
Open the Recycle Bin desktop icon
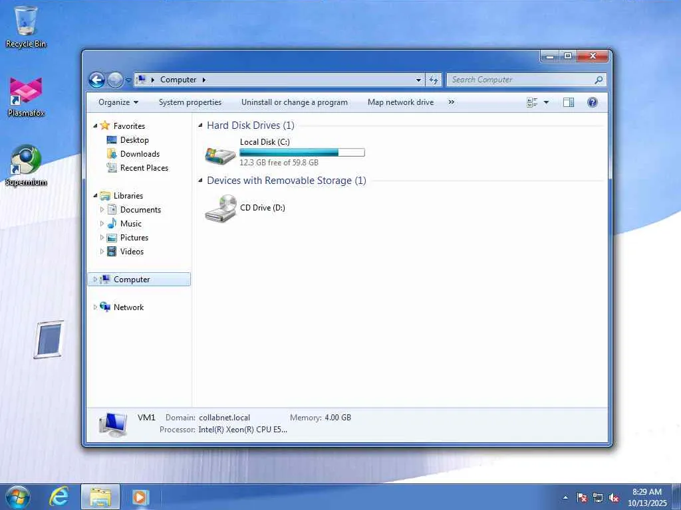[x=26, y=26]
